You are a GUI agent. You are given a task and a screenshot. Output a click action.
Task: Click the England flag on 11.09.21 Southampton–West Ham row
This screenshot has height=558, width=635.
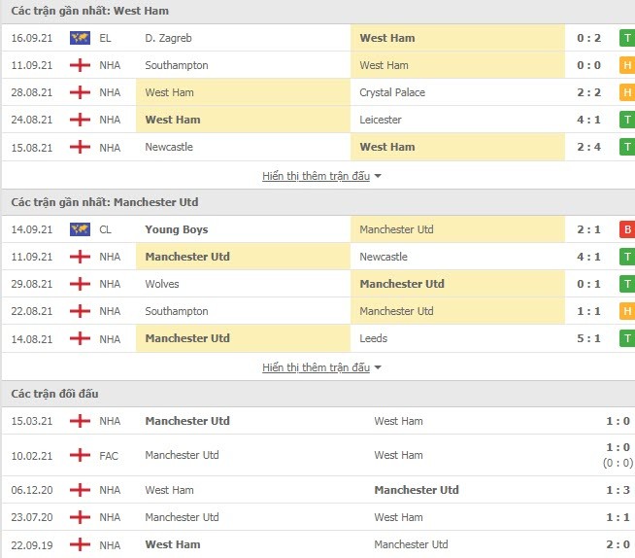(80, 65)
